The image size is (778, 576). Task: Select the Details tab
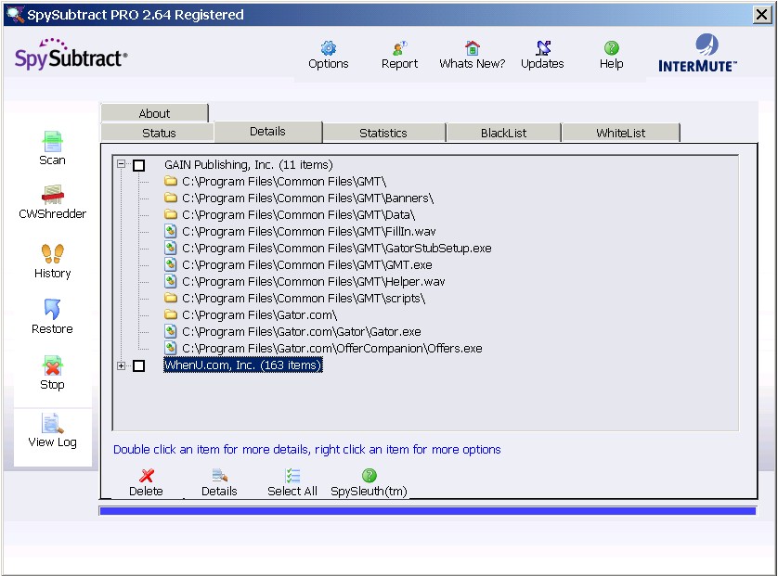[268, 132]
